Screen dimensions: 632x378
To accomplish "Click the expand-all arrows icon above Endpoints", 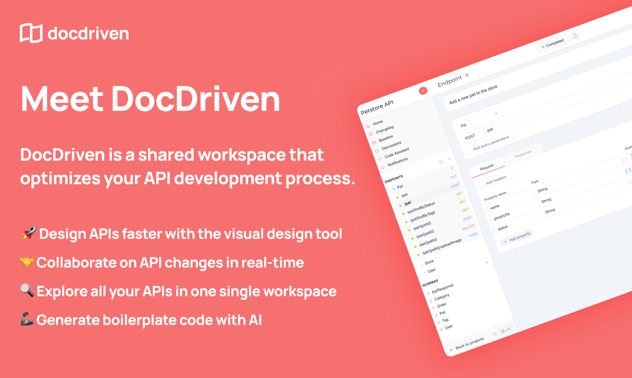I will click(x=441, y=162).
